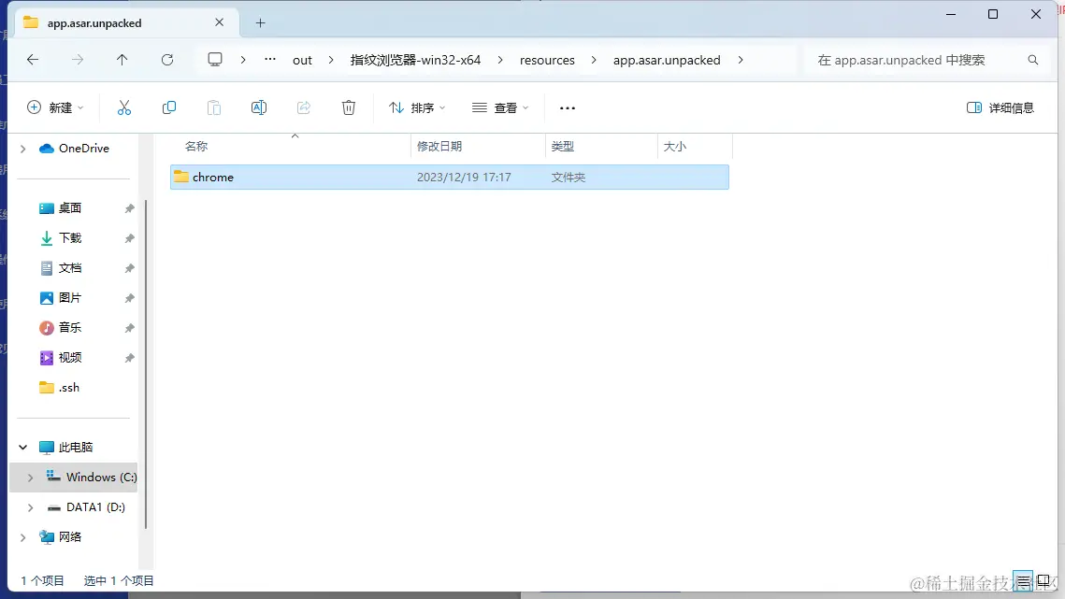Select 此电脑 in navigation pane

75,448
